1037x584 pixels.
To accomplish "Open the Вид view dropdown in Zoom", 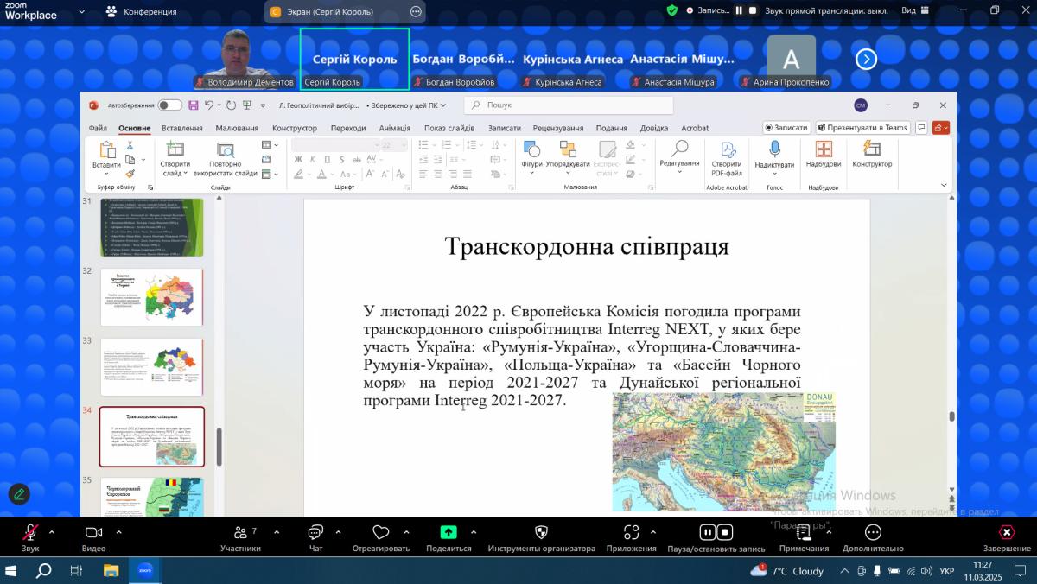I will coord(914,10).
